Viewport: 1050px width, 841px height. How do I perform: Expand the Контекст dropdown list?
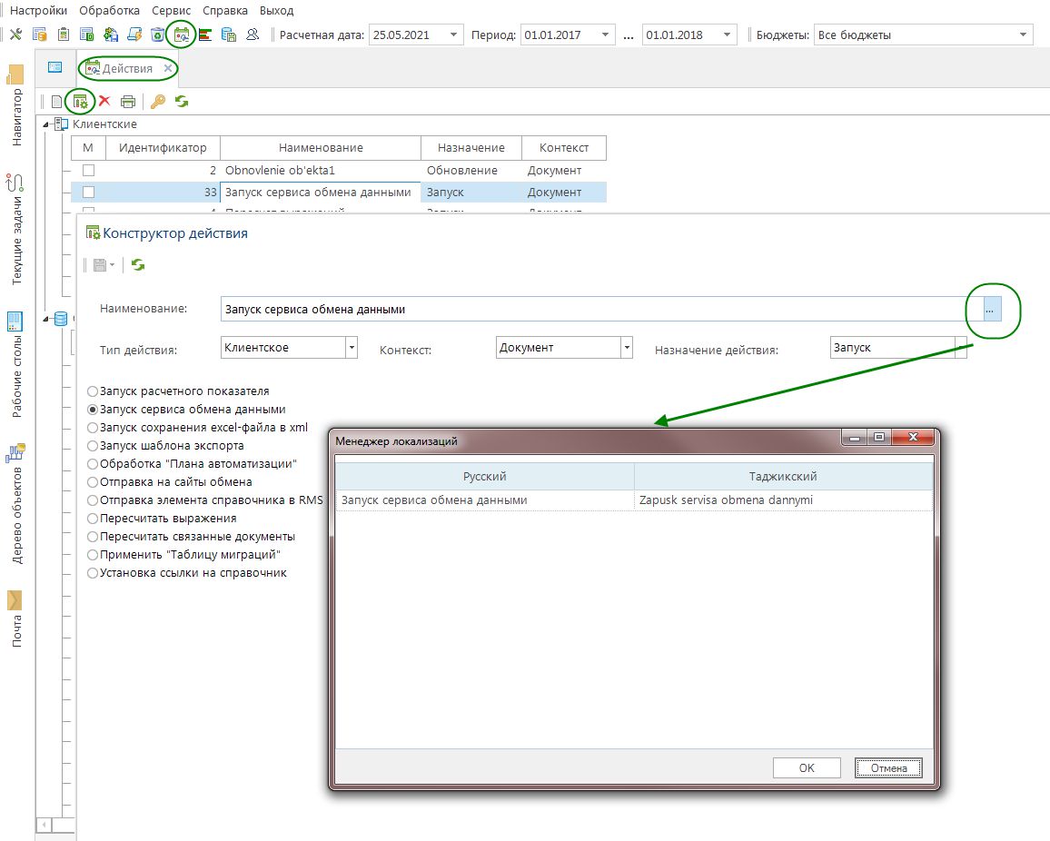tap(626, 348)
